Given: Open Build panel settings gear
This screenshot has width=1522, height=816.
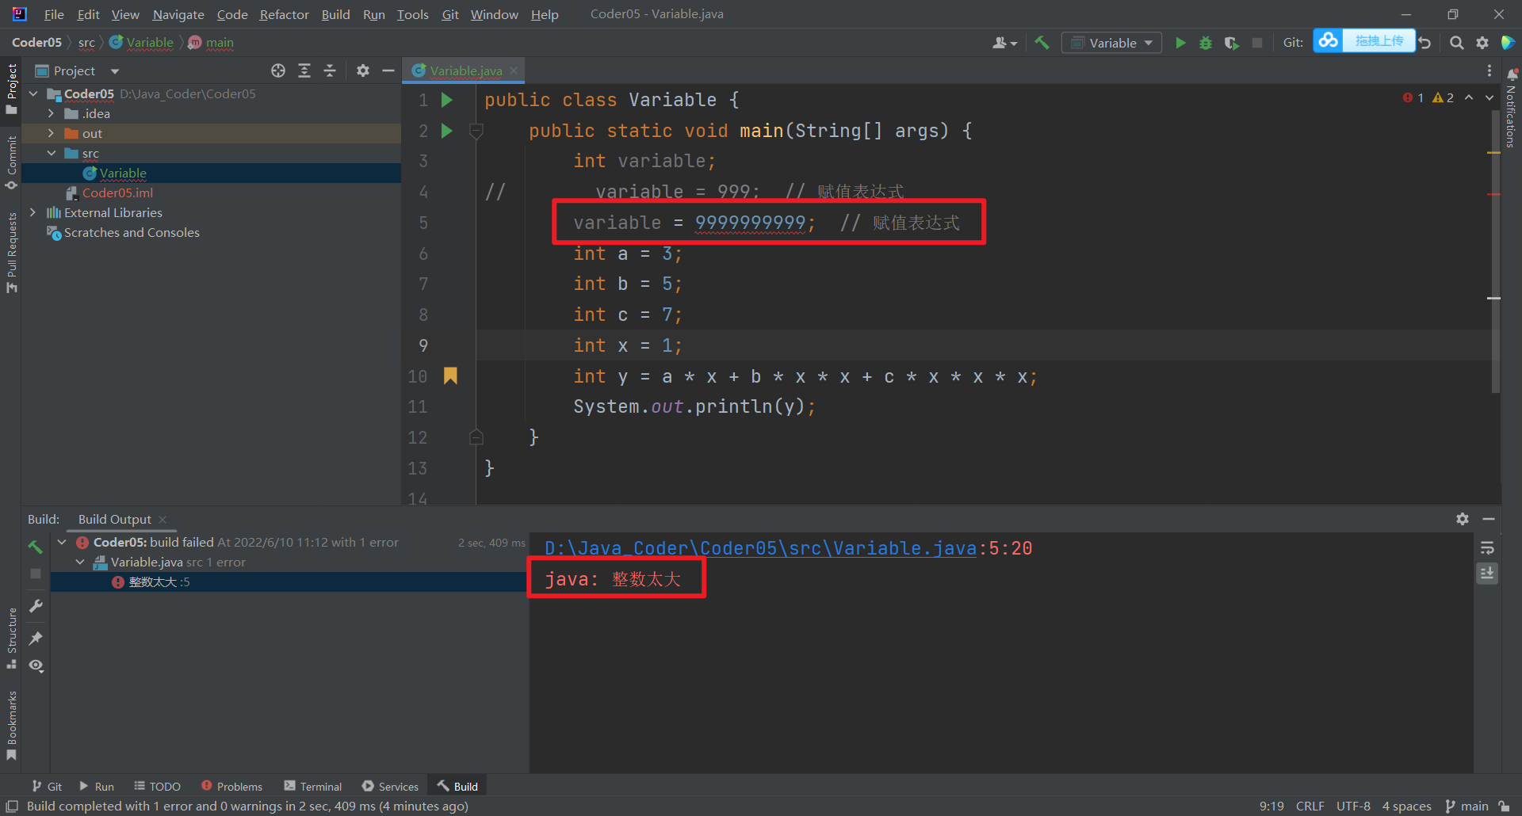Looking at the screenshot, I should click(1463, 519).
